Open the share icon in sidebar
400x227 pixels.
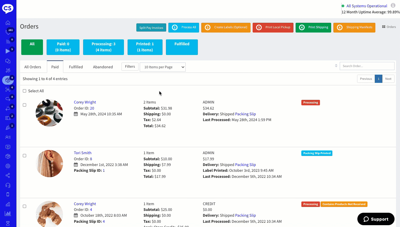click(x=8, y=175)
